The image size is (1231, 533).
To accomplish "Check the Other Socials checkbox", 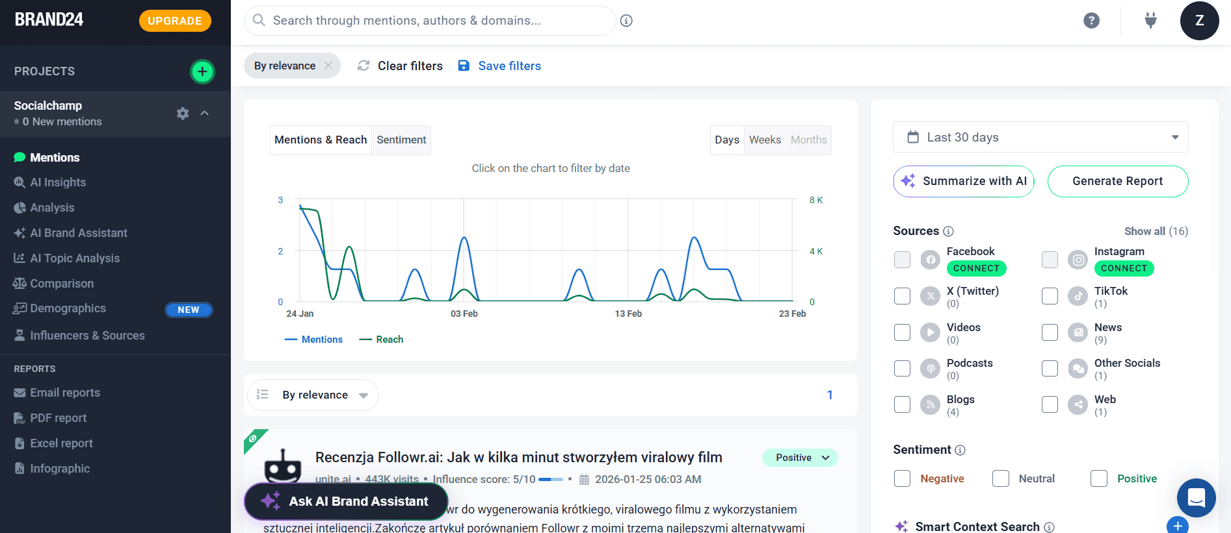I will 1050,368.
